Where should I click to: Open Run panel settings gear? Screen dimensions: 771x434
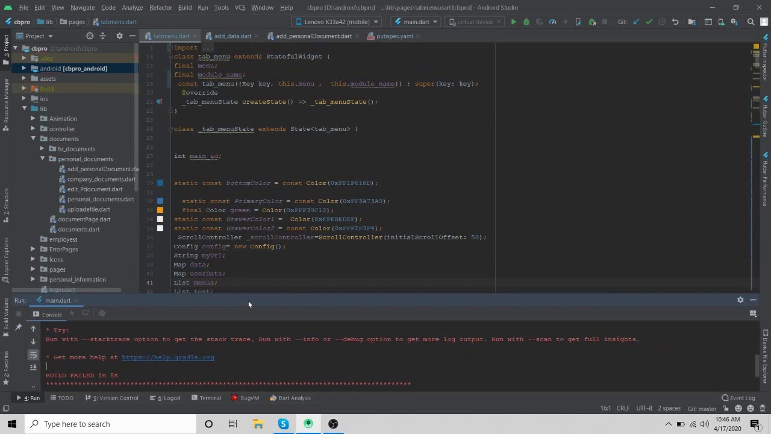pyautogui.click(x=740, y=300)
